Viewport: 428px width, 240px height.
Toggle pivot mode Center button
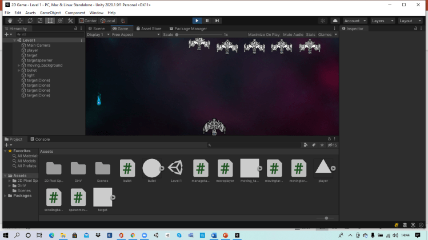(88, 21)
